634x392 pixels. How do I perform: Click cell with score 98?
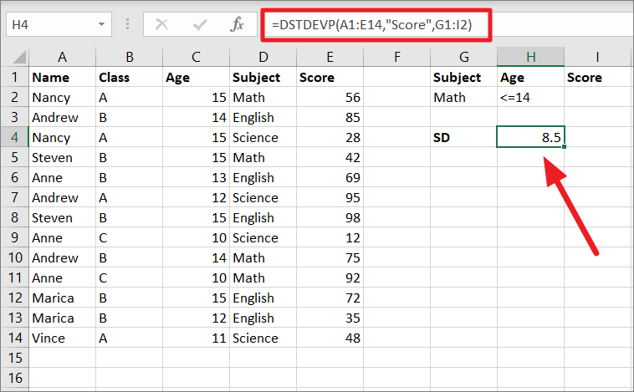(330, 218)
